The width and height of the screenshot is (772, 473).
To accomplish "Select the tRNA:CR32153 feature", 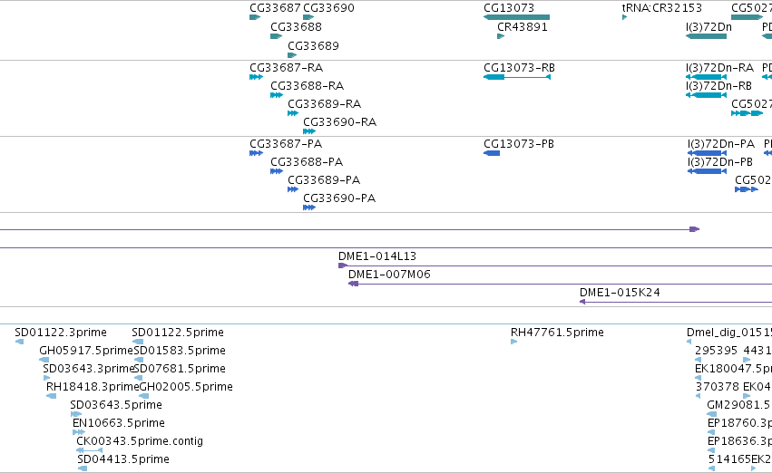I will [x=624, y=17].
